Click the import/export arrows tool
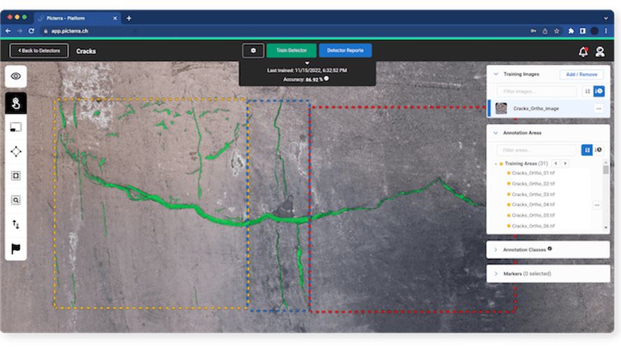This screenshot has width=621, height=349. click(15, 224)
